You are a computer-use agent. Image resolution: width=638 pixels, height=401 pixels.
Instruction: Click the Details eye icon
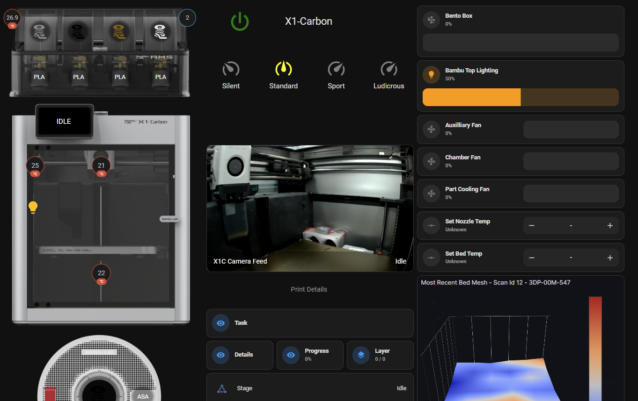click(x=220, y=355)
